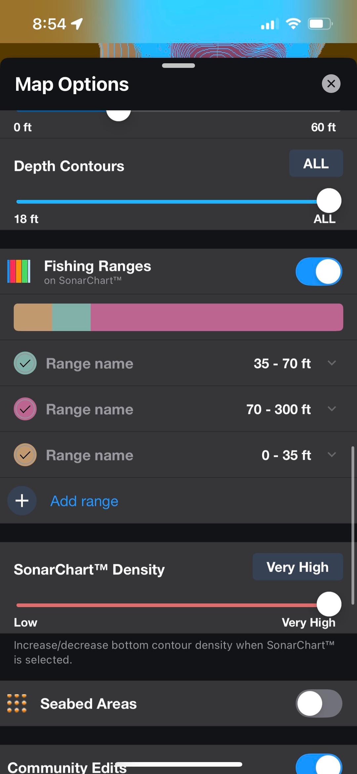
Task: Tap the sheet drag handle at top
Action: [178, 66]
